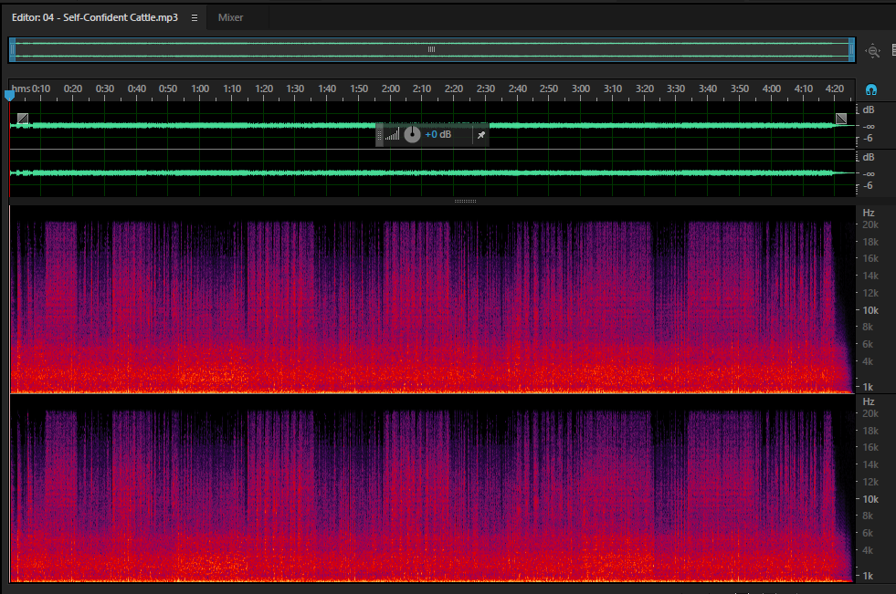The image size is (896, 594).
Task: Pin the HUD with the pushpin icon
Action: [x=481, y=135]
